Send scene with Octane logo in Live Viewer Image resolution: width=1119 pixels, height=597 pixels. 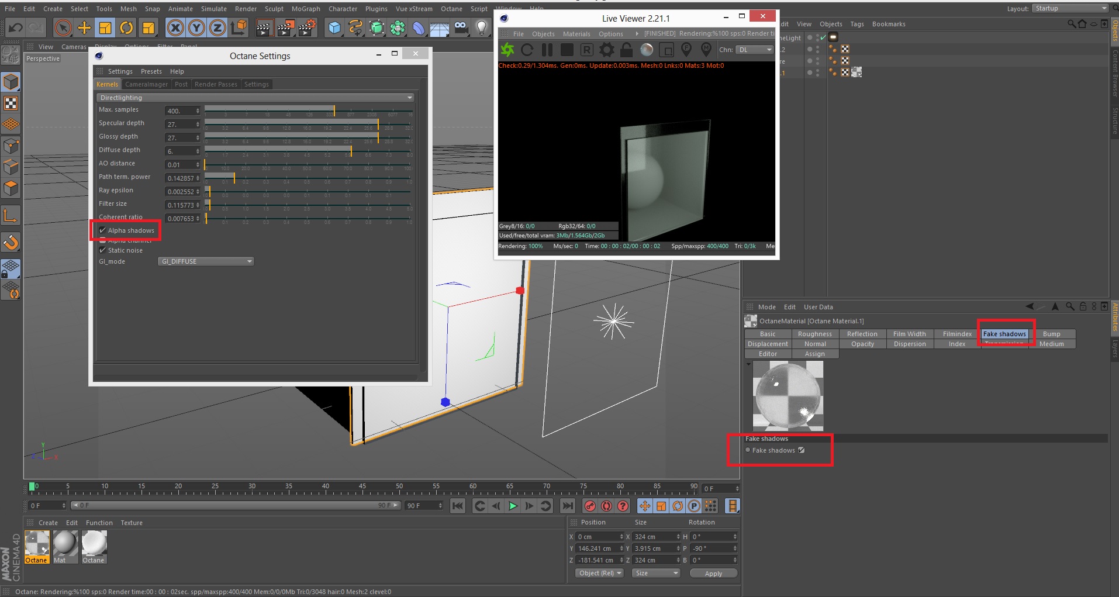point(507,50)
